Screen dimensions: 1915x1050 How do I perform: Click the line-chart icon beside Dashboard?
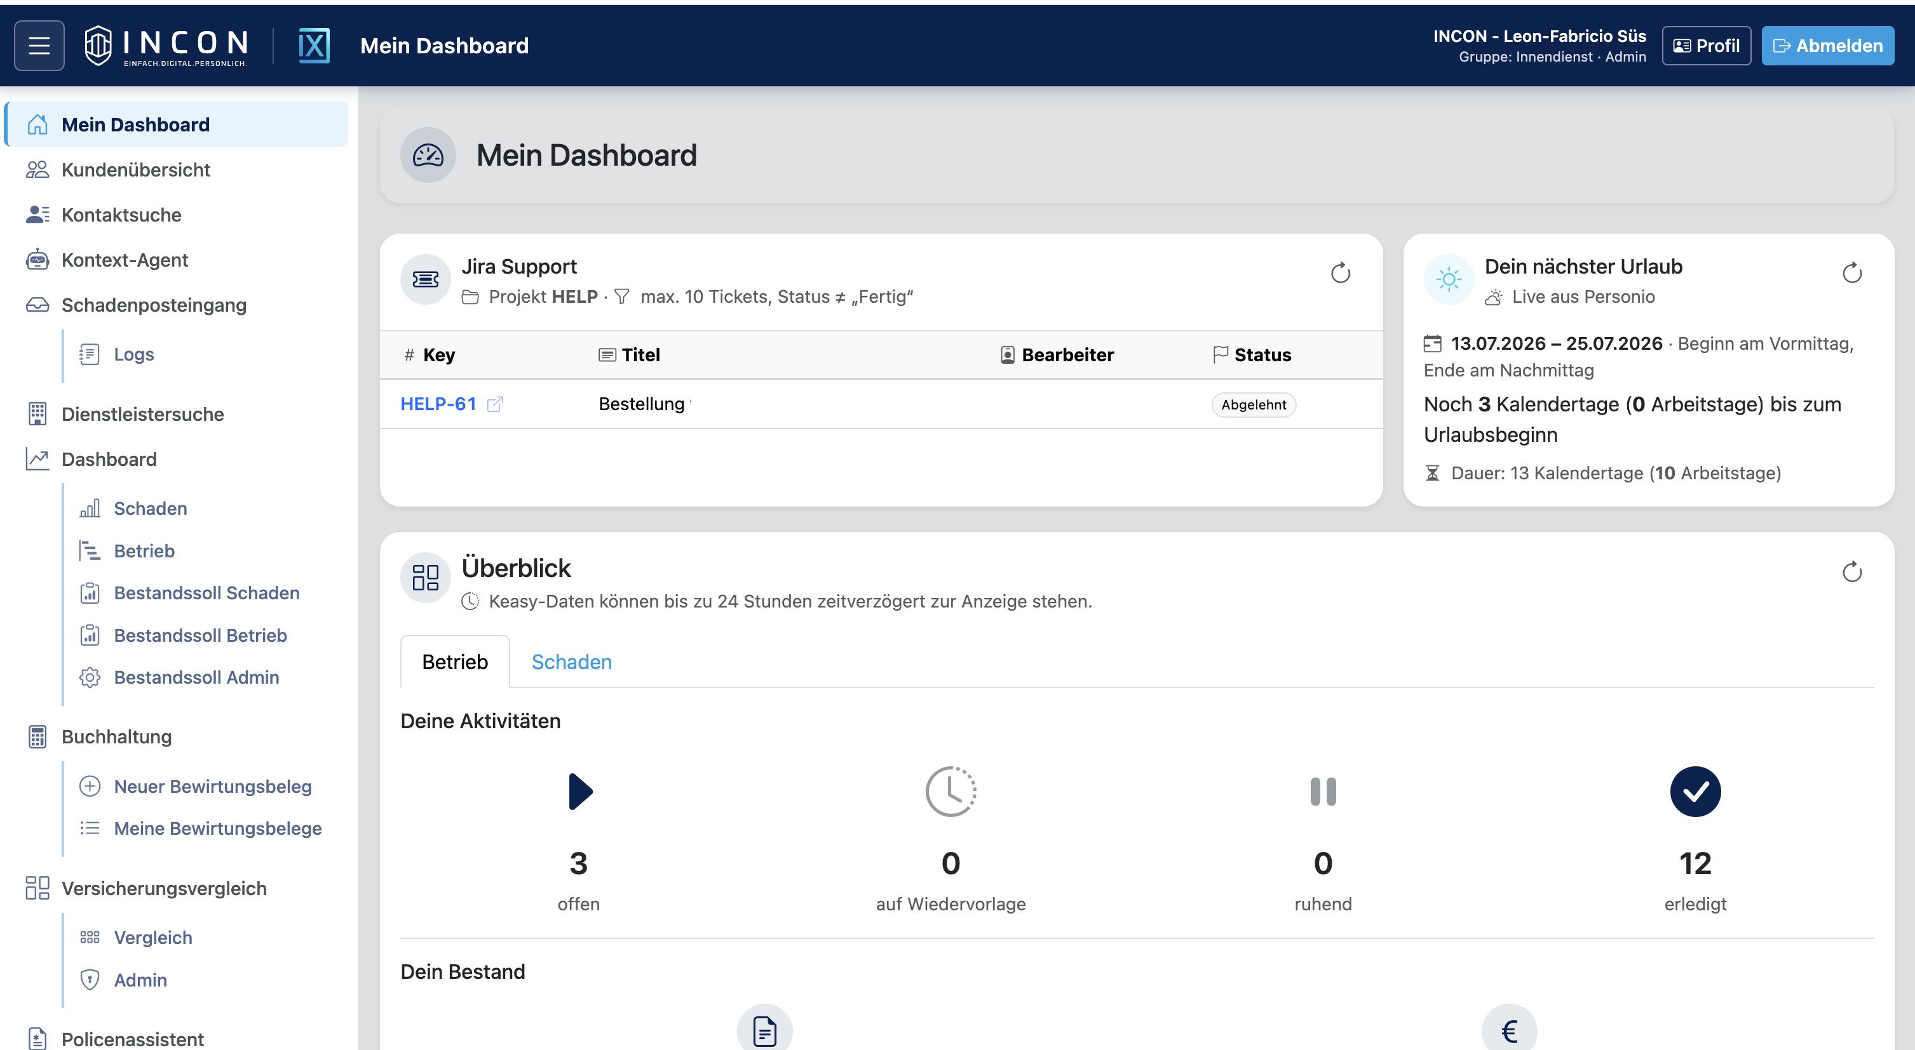click(x=37, y=460)
